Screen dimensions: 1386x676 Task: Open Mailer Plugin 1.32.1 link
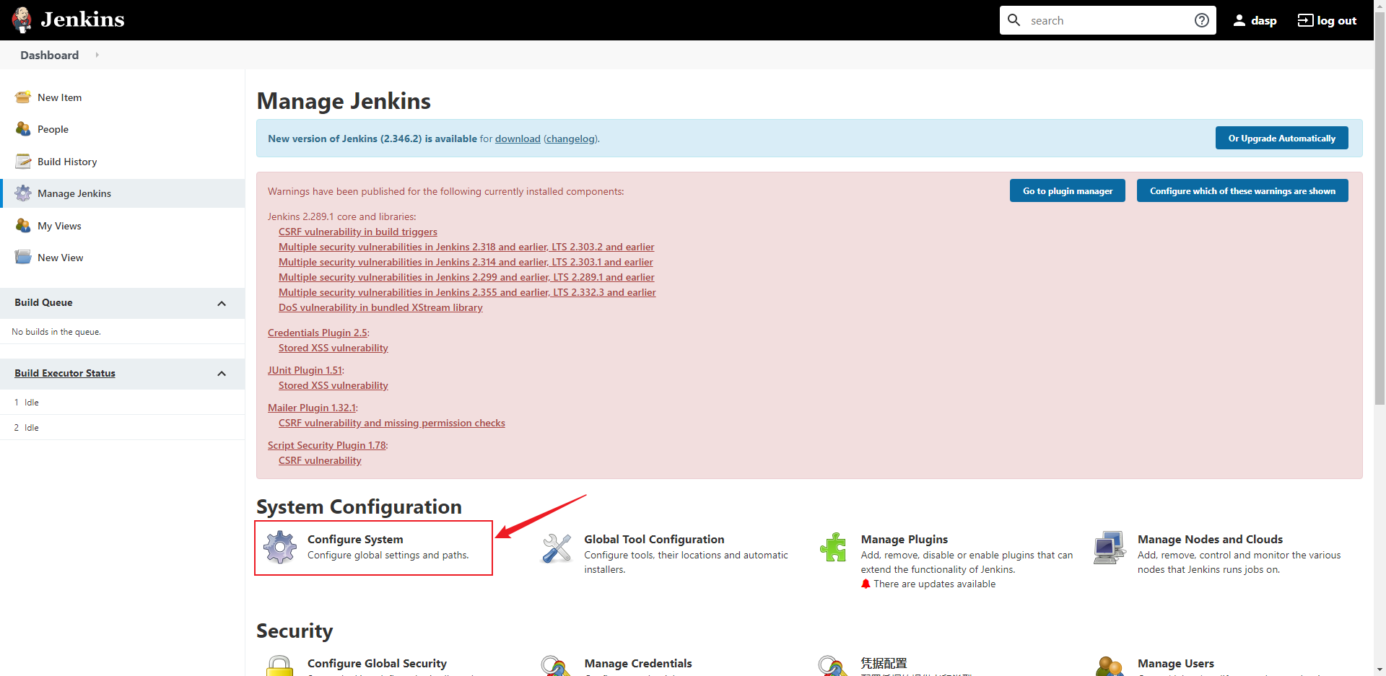tap(312, 408)
